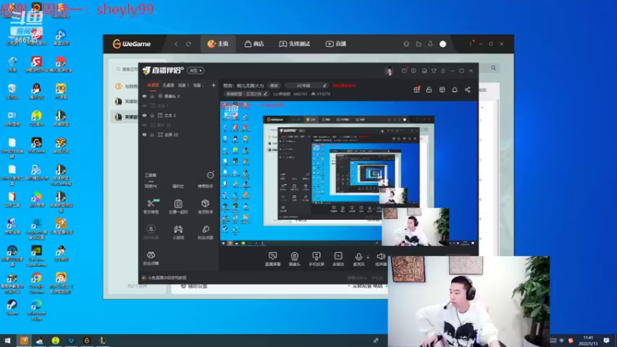Open the 发货助手 box tool
Image resolution: width=617 pixels, height=347 pixels.
tap(205, 206)
